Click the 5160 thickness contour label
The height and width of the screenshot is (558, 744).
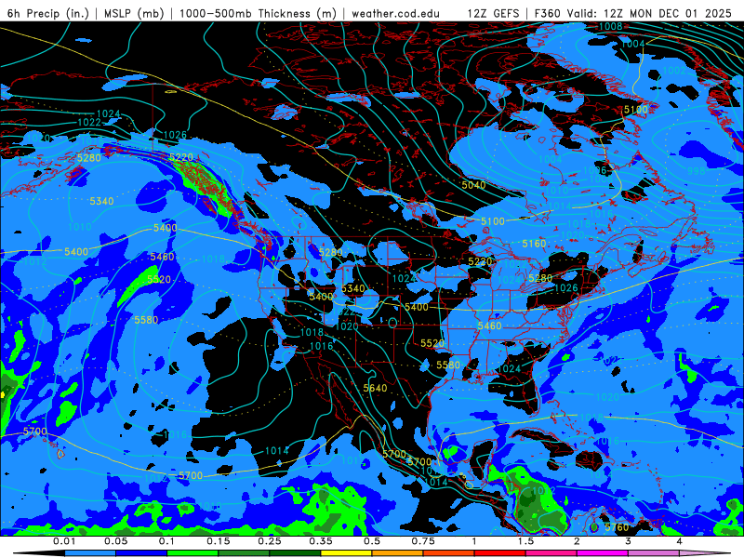[534, 244]
